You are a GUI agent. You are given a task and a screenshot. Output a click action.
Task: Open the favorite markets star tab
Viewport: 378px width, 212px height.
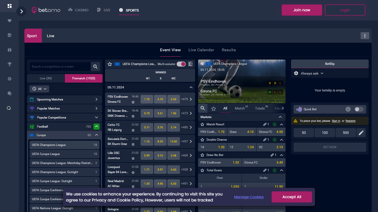coord(213,109)
